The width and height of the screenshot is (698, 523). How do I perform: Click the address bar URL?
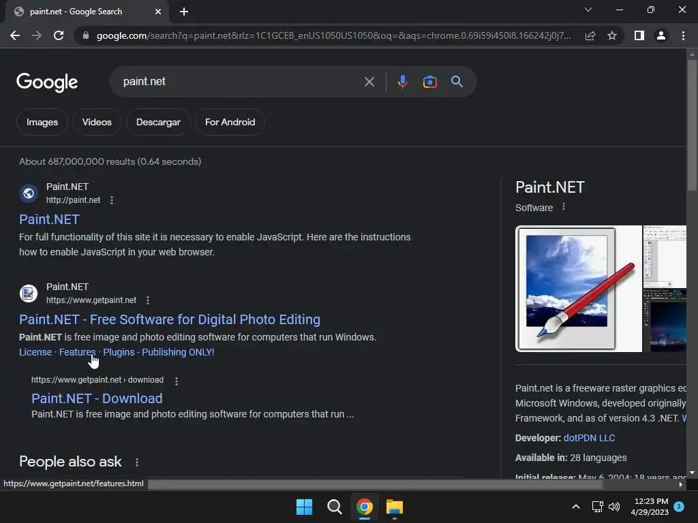(334, 35)
